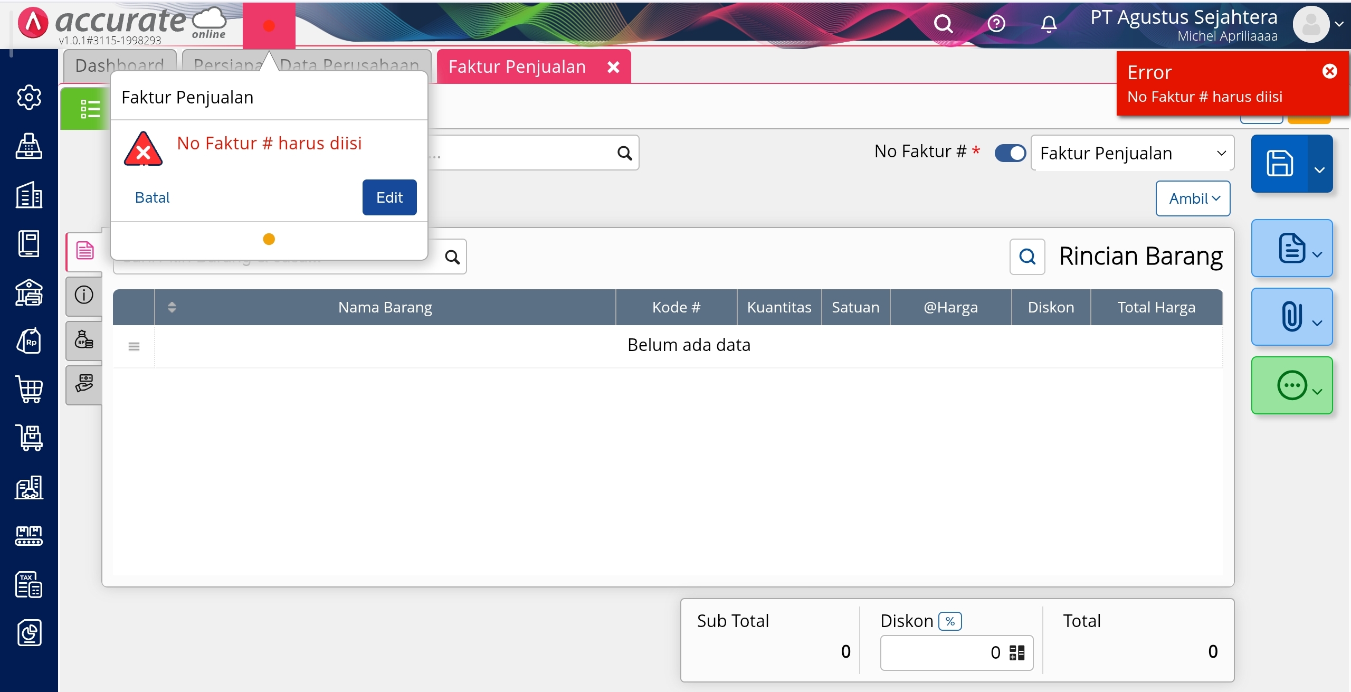1351x692 pixels.
Task: Expand the arrow next to save button
Action: (1320, 169)
